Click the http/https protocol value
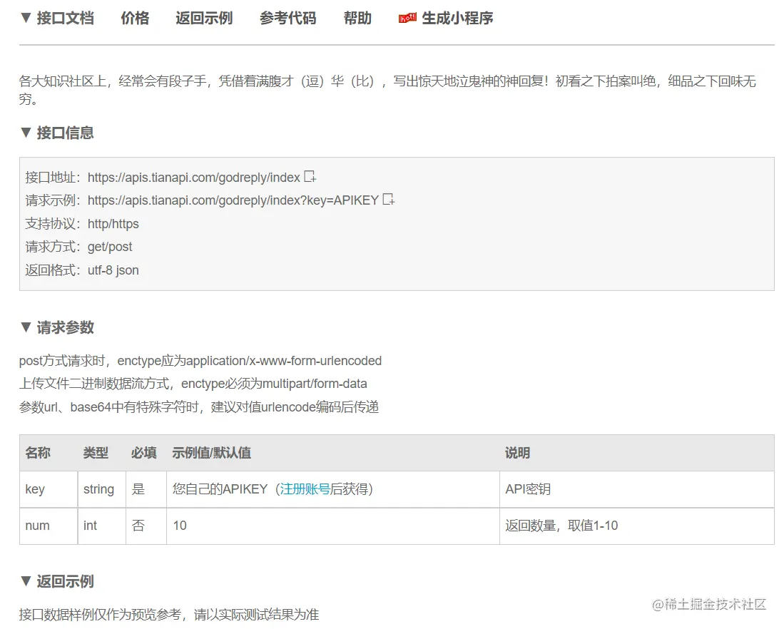This screenshot has height=629, width=784. pyautogui.click(x=113, y=223)
